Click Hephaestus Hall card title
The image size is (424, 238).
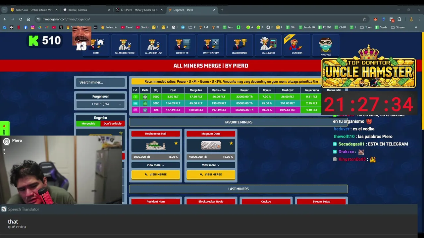(156, 134)
